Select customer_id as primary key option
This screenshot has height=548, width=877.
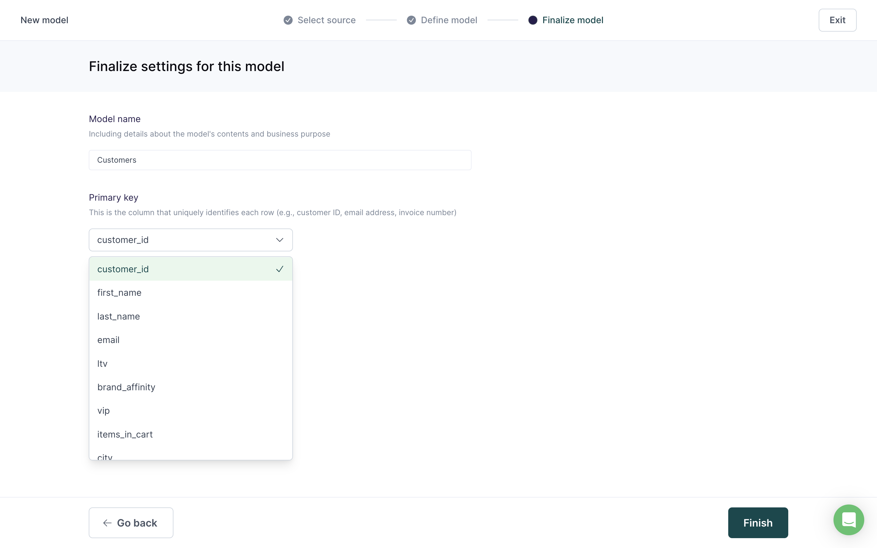190,268
